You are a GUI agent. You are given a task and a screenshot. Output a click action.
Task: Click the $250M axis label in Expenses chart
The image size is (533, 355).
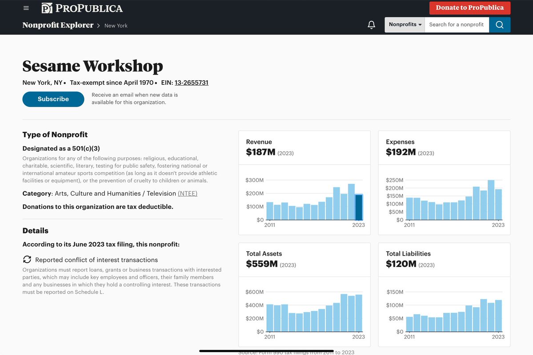394,180
